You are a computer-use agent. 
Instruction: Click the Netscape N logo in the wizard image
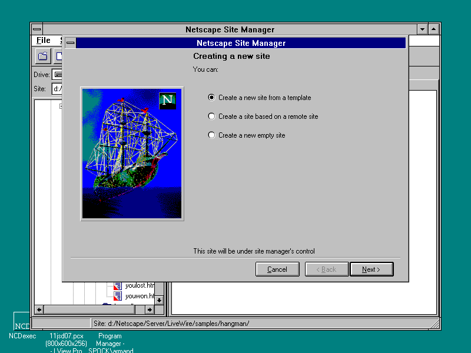(168, 100)
